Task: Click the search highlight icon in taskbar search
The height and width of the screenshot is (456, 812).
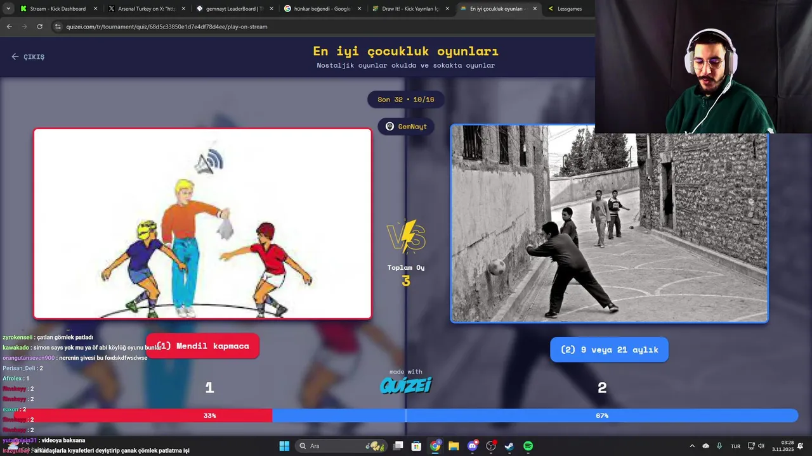Action: 376,446
